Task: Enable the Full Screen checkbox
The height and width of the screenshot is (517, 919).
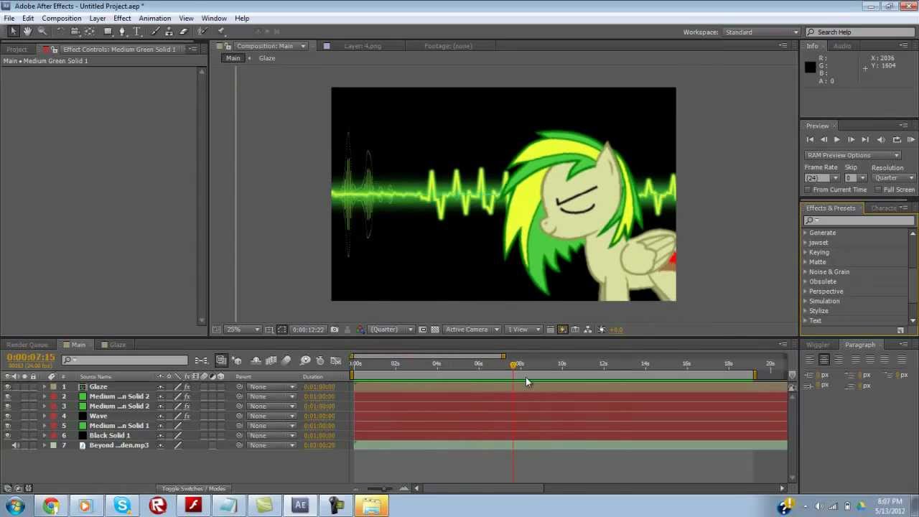Action: 878,190
